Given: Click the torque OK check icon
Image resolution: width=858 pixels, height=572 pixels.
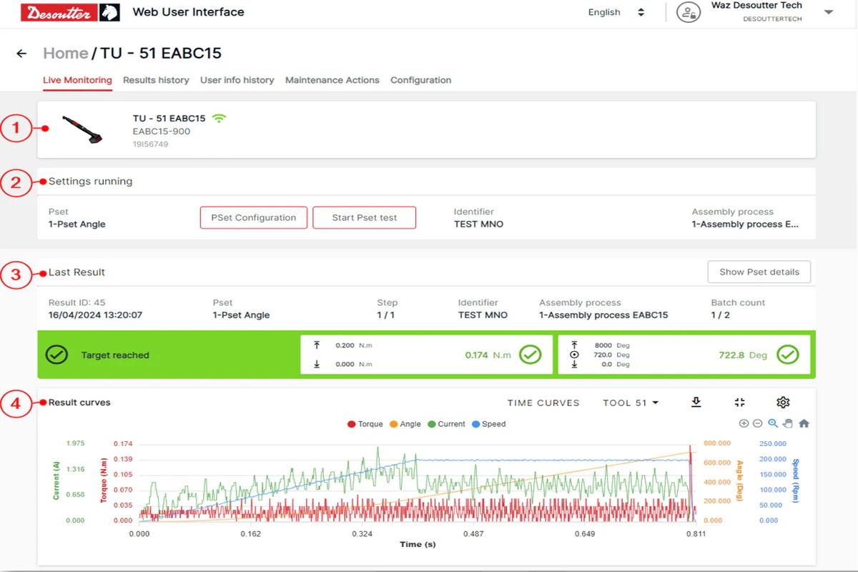Looking at the screenshot, I should tap(531, 355).
